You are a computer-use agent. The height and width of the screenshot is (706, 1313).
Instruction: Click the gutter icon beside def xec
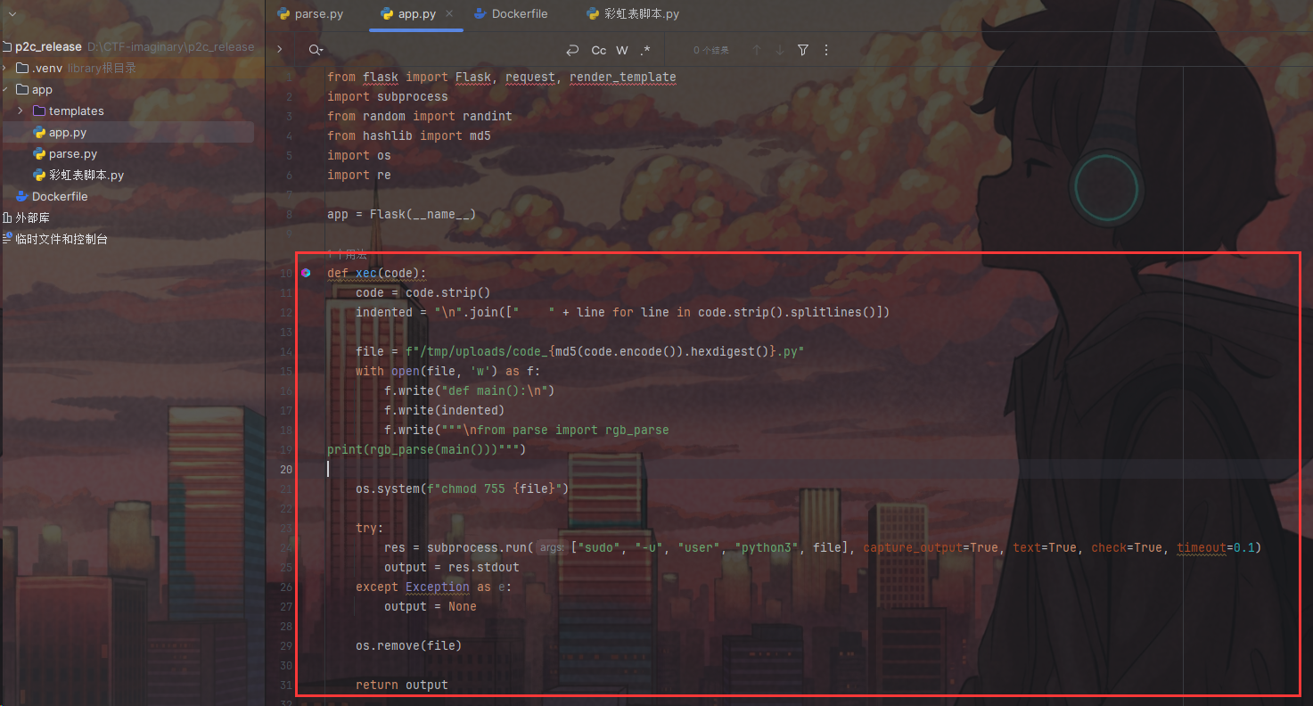tap(306, 273)
